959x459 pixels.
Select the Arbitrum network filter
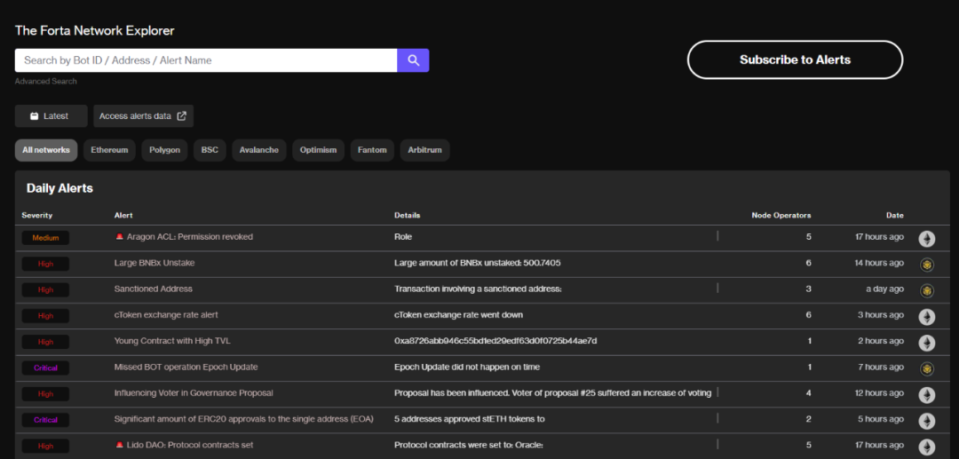424,150
